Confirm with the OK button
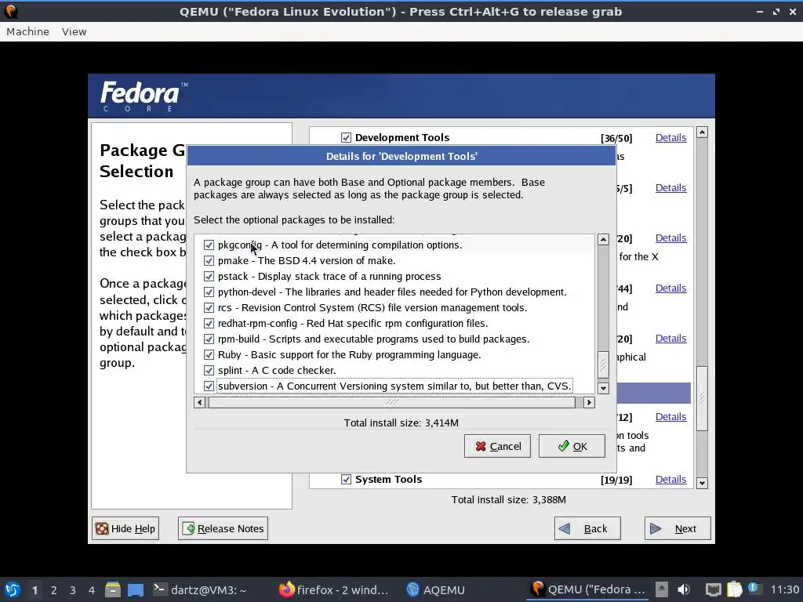Image resolution: width=803 pixels, height=602 pixels. tap(572, 446)
